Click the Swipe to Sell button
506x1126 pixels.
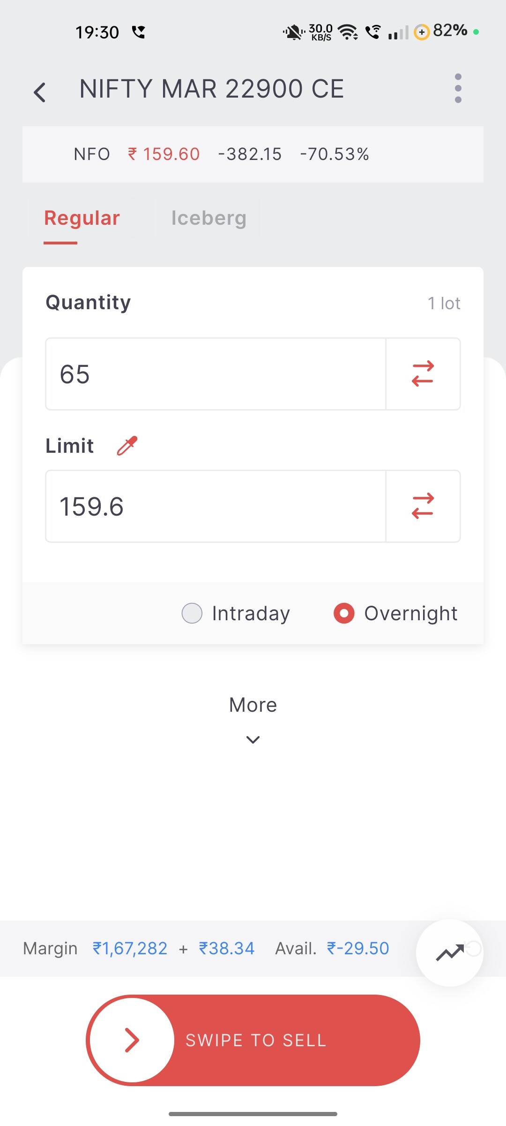coord(256,1040)
